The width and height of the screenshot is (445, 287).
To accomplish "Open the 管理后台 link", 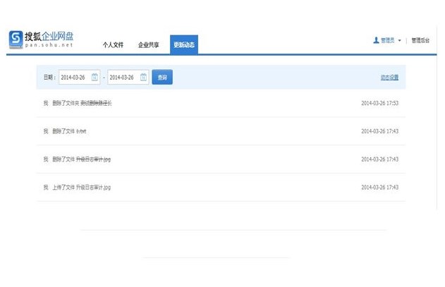I will [x=420, y=41].
